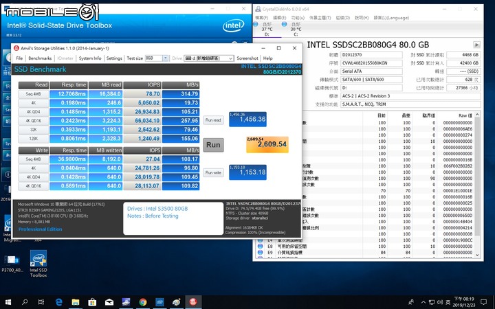Click the Read 32K test label
This screenshot has width=495, height=309.
(34, 130)
